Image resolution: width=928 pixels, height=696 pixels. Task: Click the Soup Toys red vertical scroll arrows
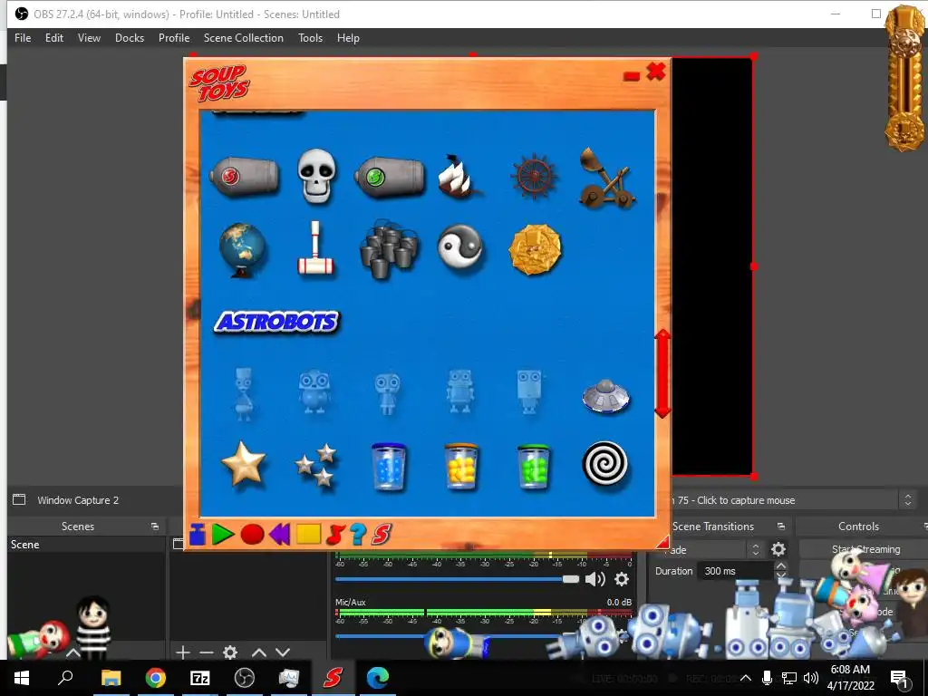point(662,373)
